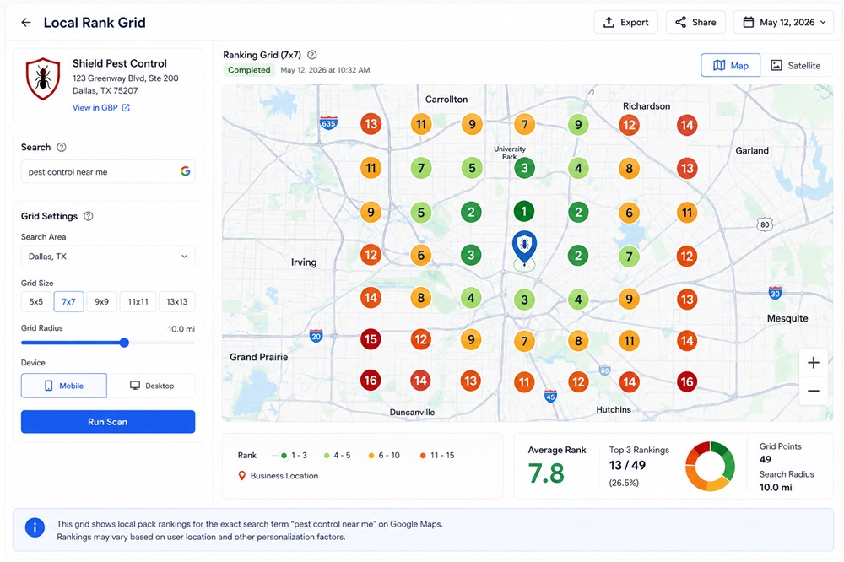Select the 9x9 grid size

(102, 301)
